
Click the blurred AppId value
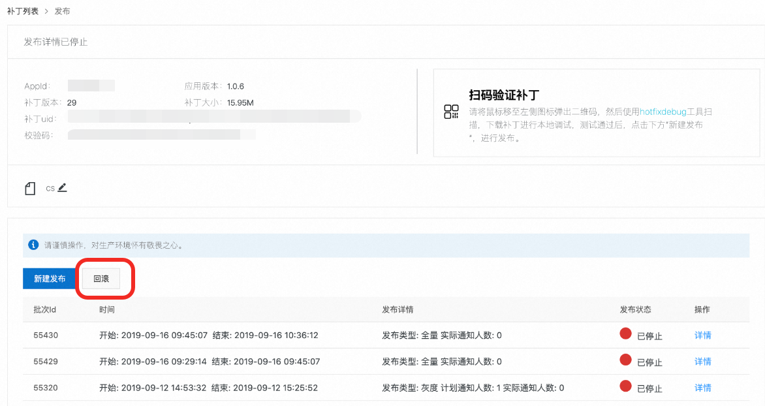pyautogui.click(x=91, y=86)
